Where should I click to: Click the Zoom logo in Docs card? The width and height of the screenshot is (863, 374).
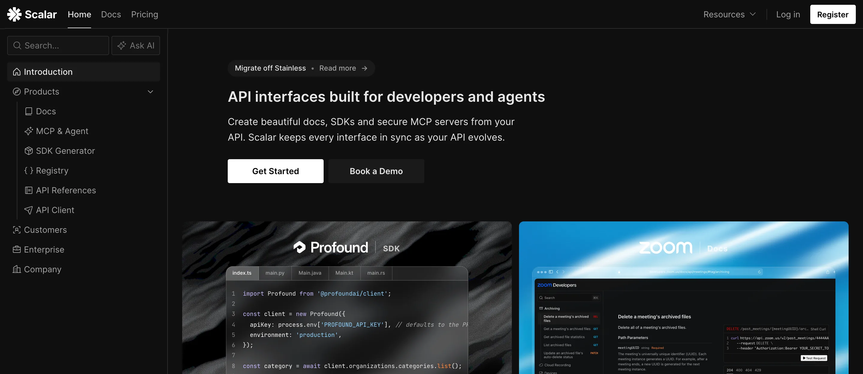click(666, 248)
